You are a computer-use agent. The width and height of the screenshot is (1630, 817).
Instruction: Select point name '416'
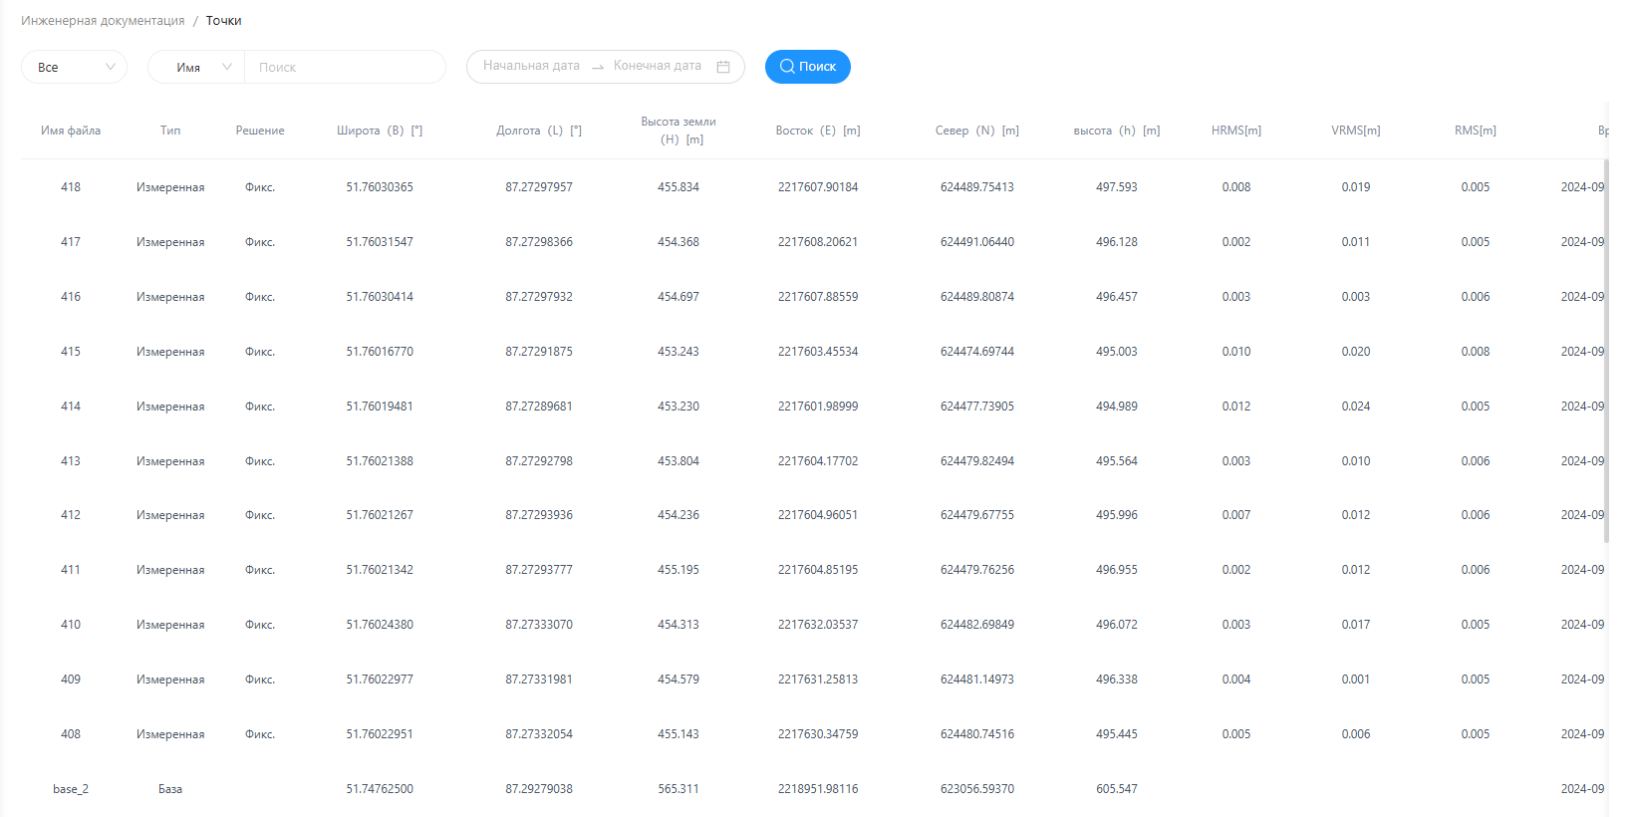[x=71, y=297]
